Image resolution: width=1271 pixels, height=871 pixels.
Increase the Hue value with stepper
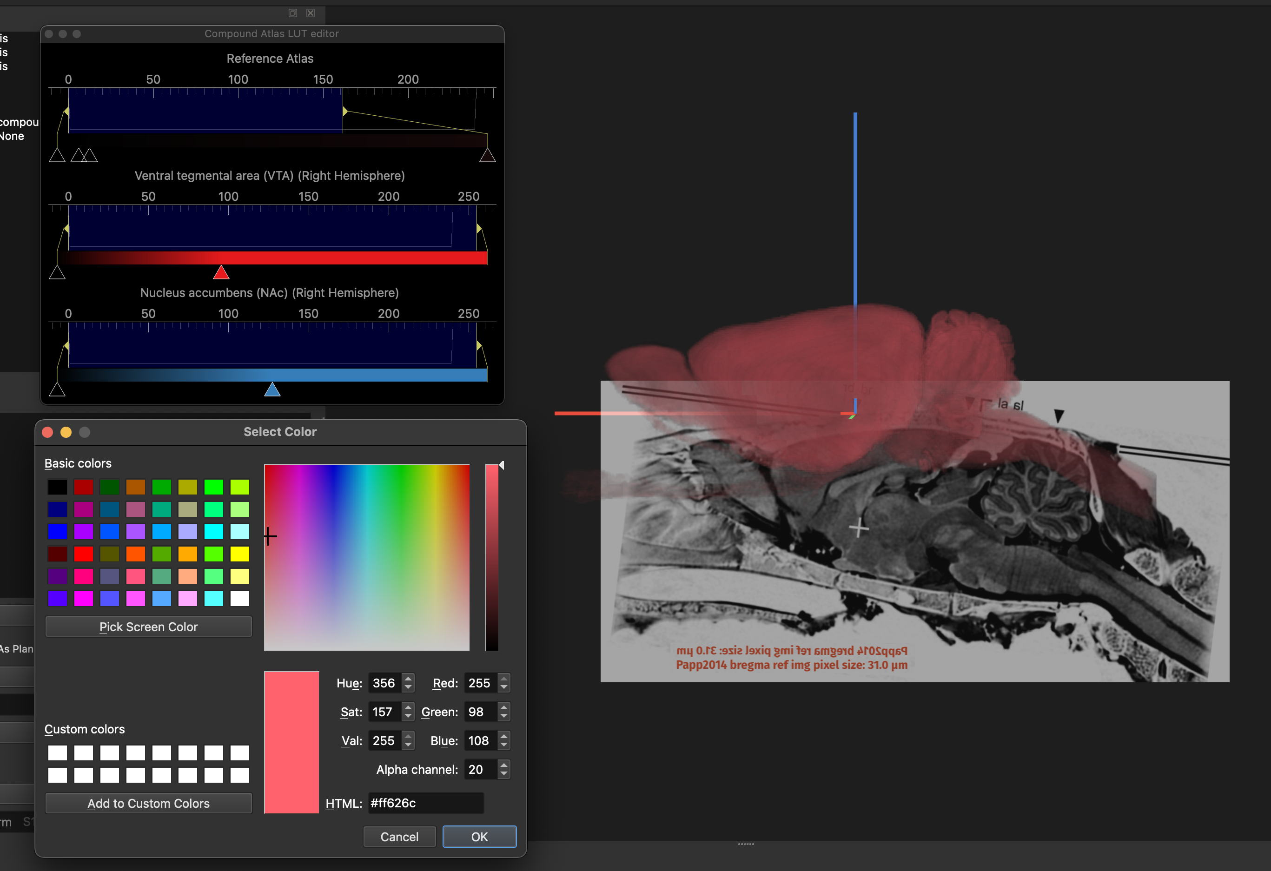[x=408, y=679]
